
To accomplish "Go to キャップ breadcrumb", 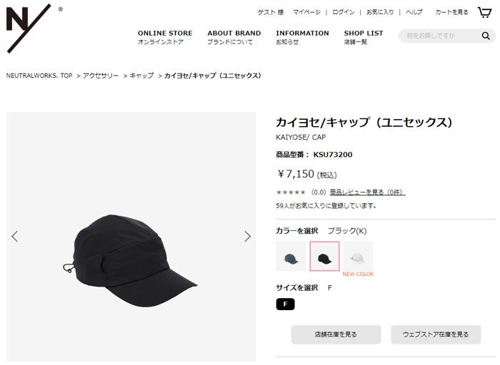I will (x=141, y=76).
